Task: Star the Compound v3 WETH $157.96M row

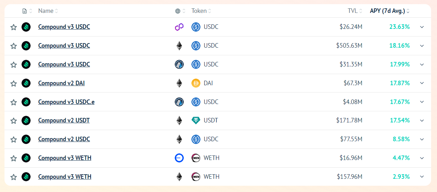Action: point(14,177)
